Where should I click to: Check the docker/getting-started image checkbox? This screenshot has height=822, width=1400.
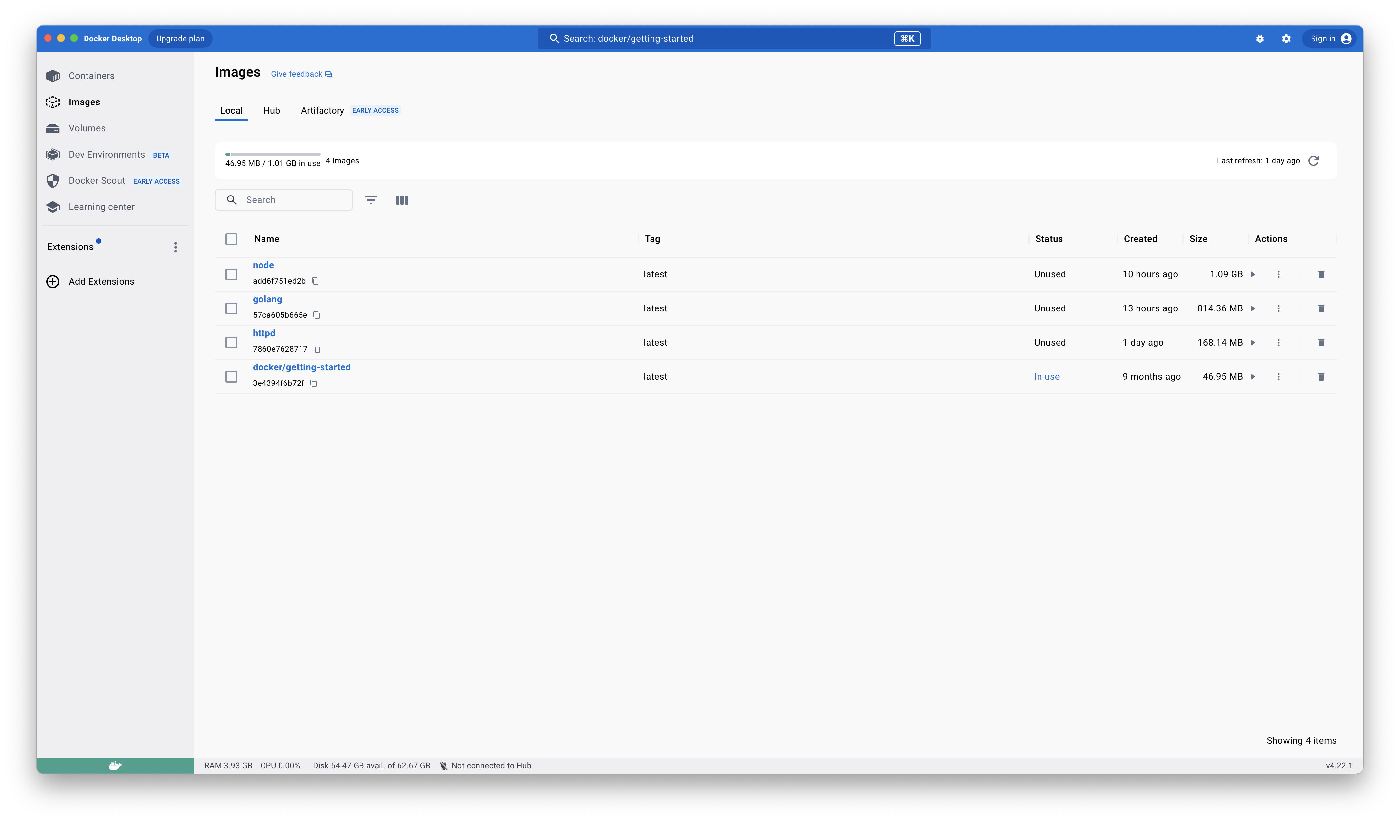(x=231, y=377)
